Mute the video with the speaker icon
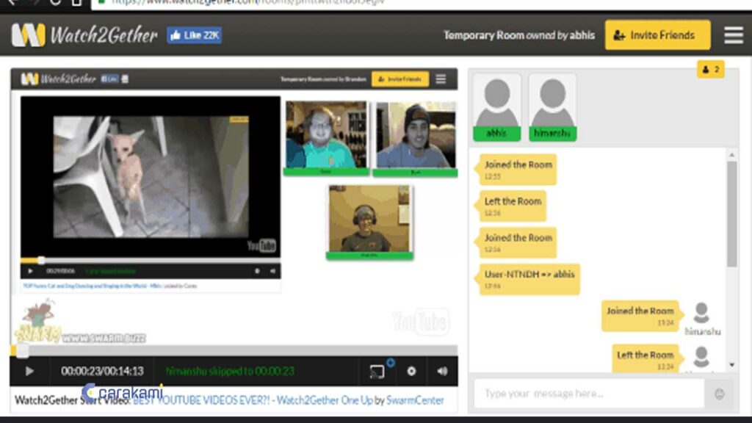The height and width of the screenshot is (423, 752). [442, 372]
